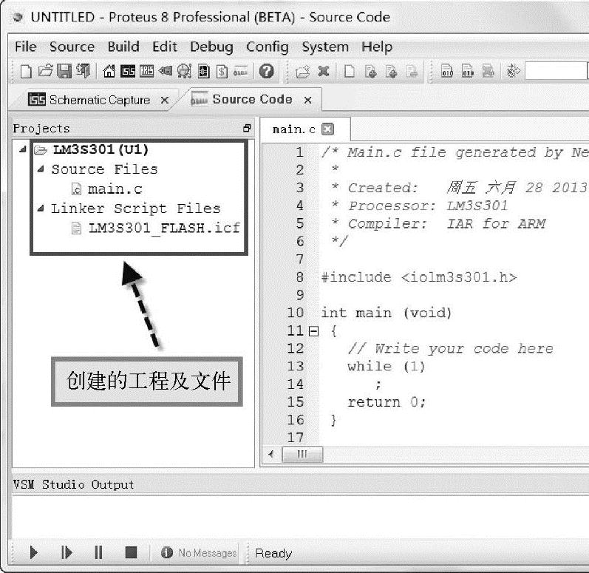589x573 pixels.
Task: Collapse the Linker Script Files folder
Action: click(41, 208)
